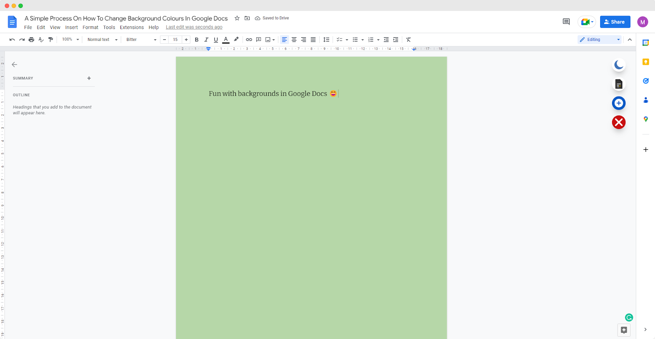Insert a numbered list
The width and height of the screenshot is (655, 339).
tap(371, 40)
